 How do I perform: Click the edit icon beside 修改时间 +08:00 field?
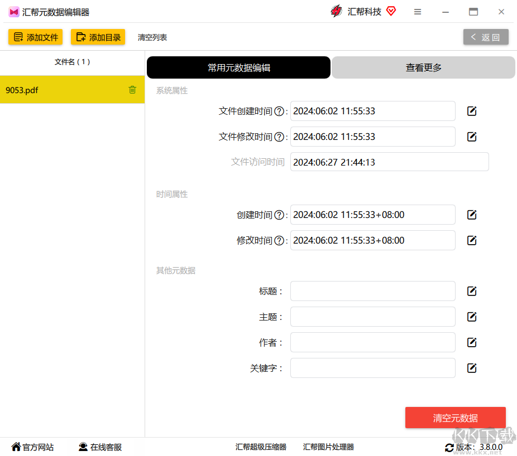[472, 240]
